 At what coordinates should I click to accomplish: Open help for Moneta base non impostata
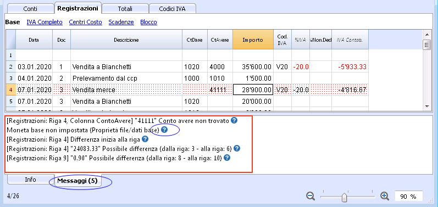pos(164,130)
